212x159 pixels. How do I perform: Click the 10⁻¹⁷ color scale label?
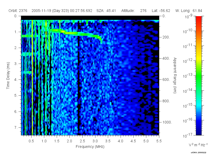[x=188, y=135]
